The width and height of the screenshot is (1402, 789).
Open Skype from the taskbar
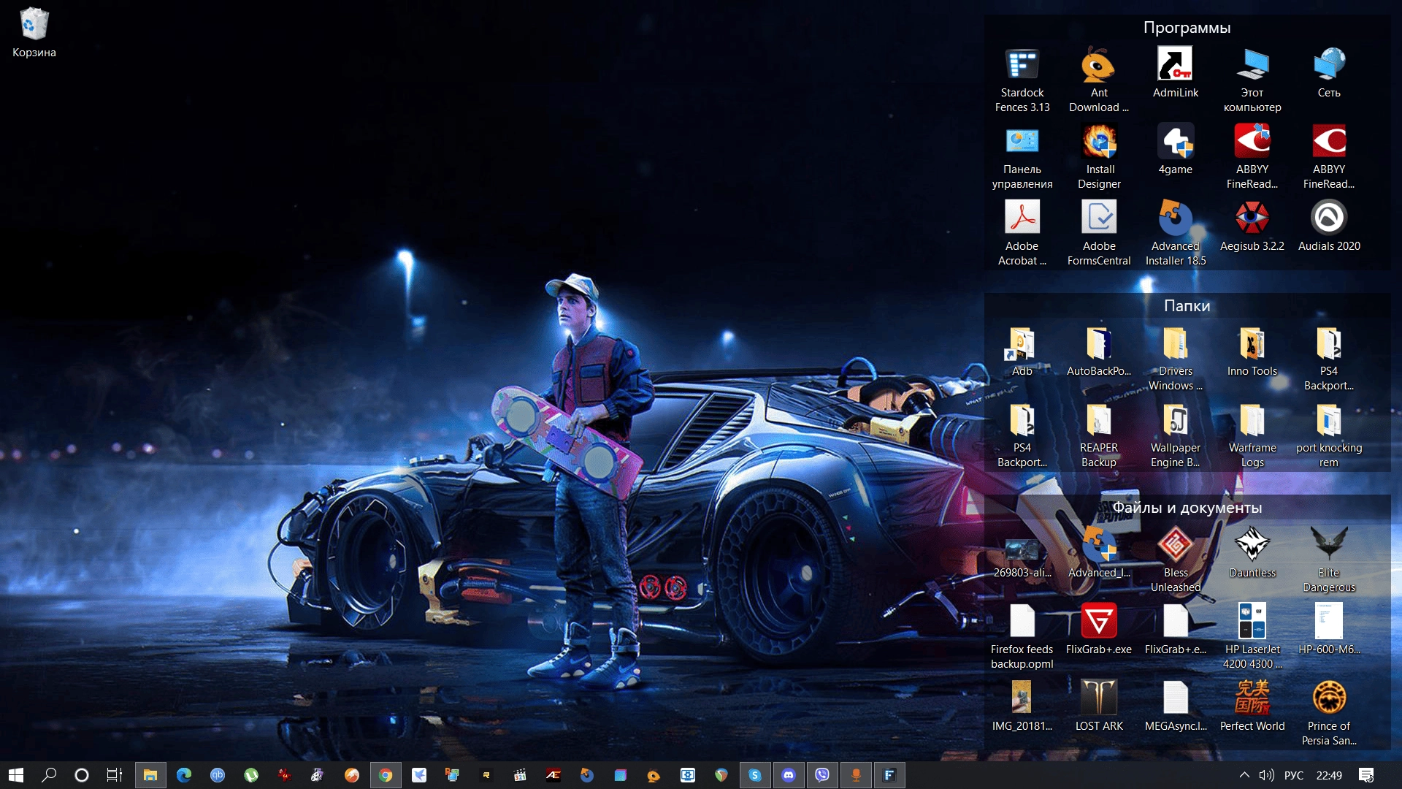[755, 775]
